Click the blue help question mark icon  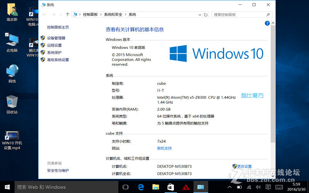[x=267, y=23]
